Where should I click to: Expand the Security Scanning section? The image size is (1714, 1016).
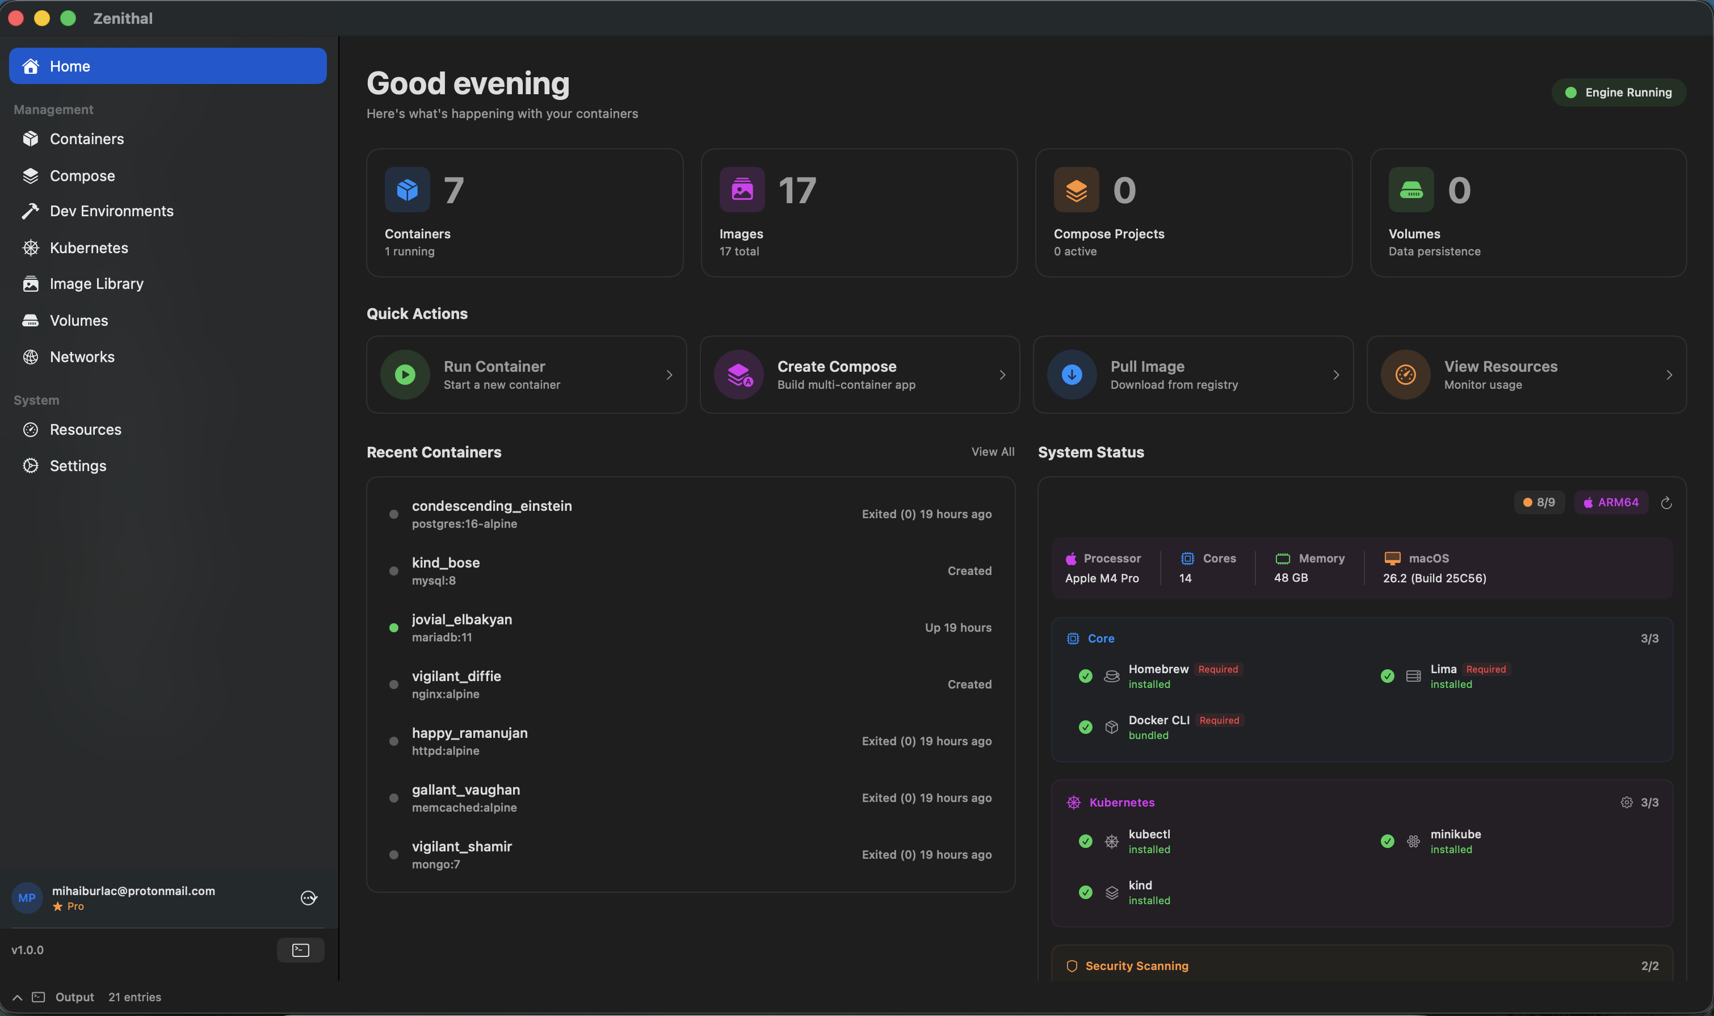pyautogui.click(x=1137, y=965)
